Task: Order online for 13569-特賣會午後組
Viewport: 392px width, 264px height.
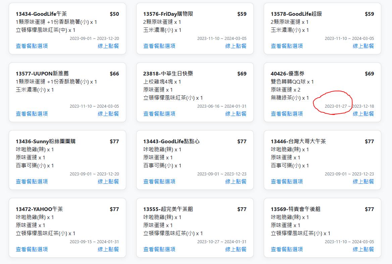Action: pos(363,249)
